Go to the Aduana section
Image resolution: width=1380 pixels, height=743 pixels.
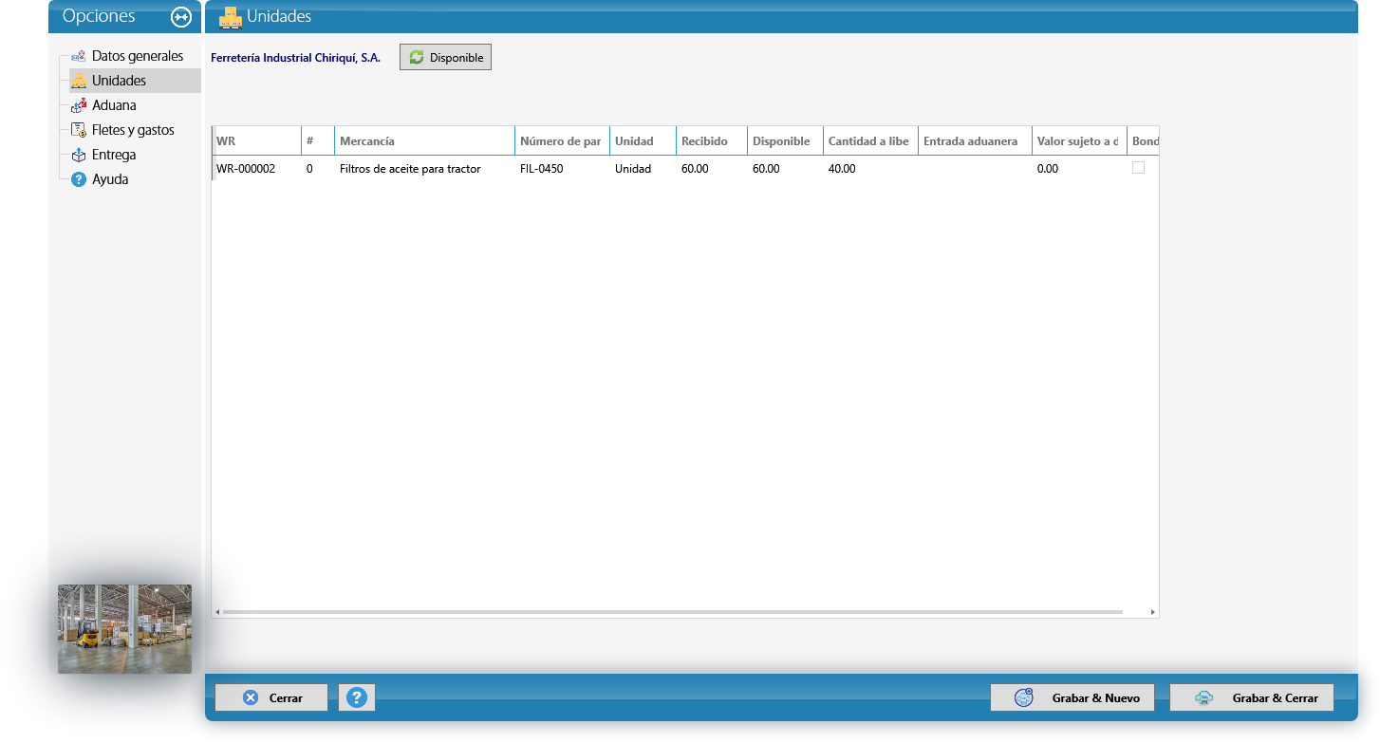[114, 105]
